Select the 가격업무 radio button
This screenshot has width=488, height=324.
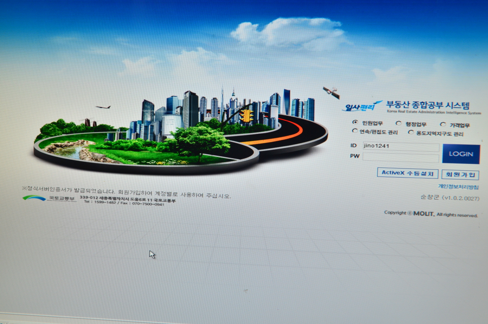[443, 124]
